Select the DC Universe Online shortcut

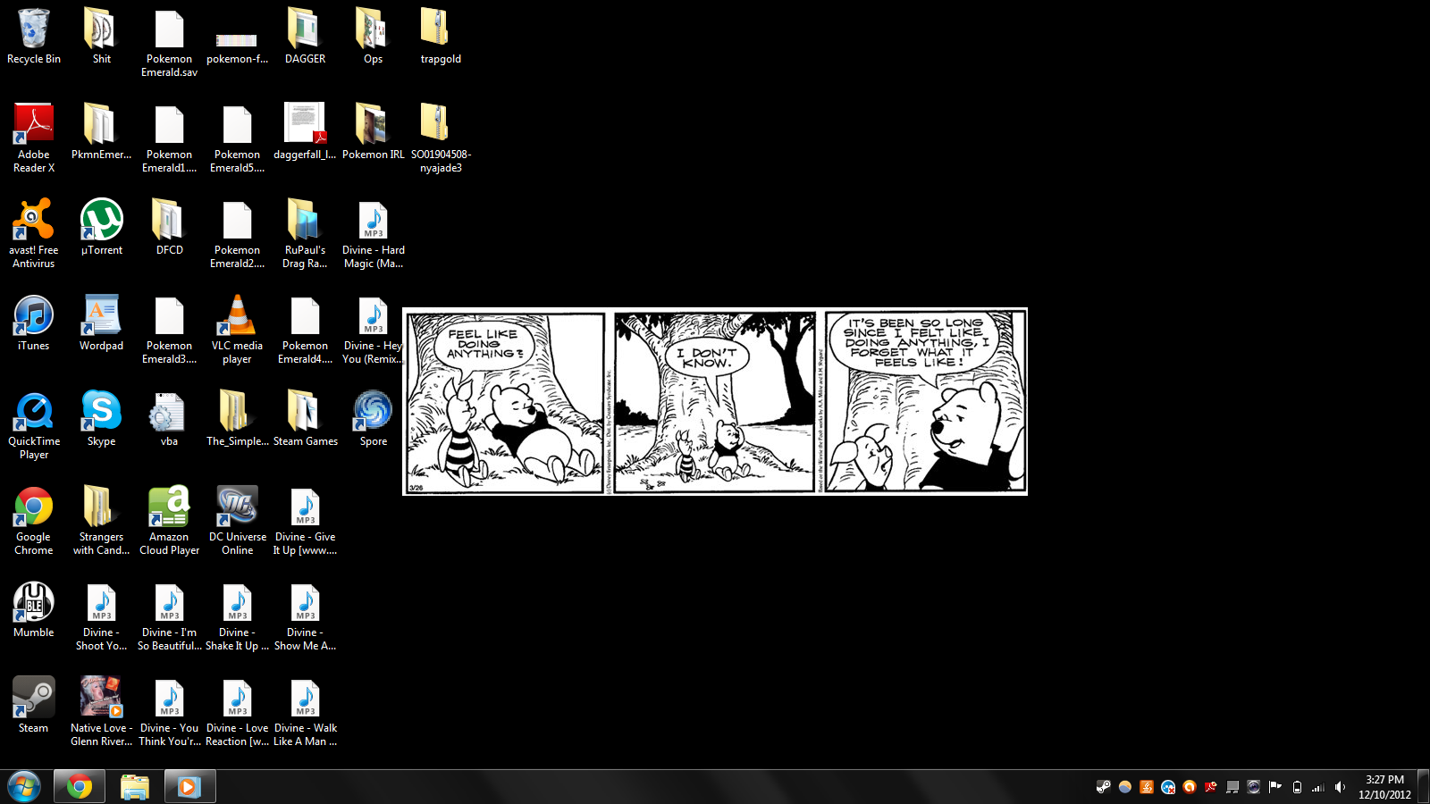[x=238, y=521]
